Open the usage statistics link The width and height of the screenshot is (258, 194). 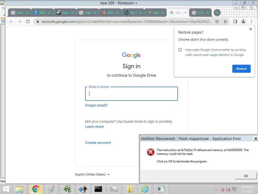(x=219, y=55)
